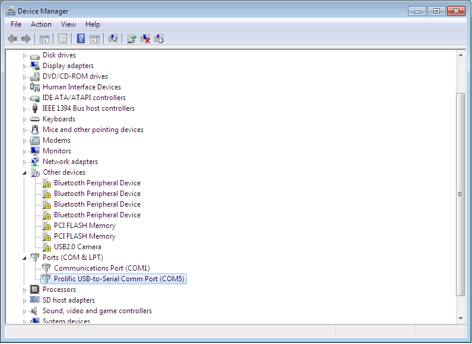Click the Processors chip icon
Viewport: 472px width, 344px height.
click(x=35, y=290)
